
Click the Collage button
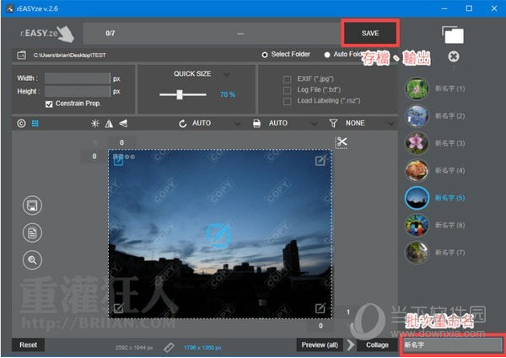[x=377, y=345]
